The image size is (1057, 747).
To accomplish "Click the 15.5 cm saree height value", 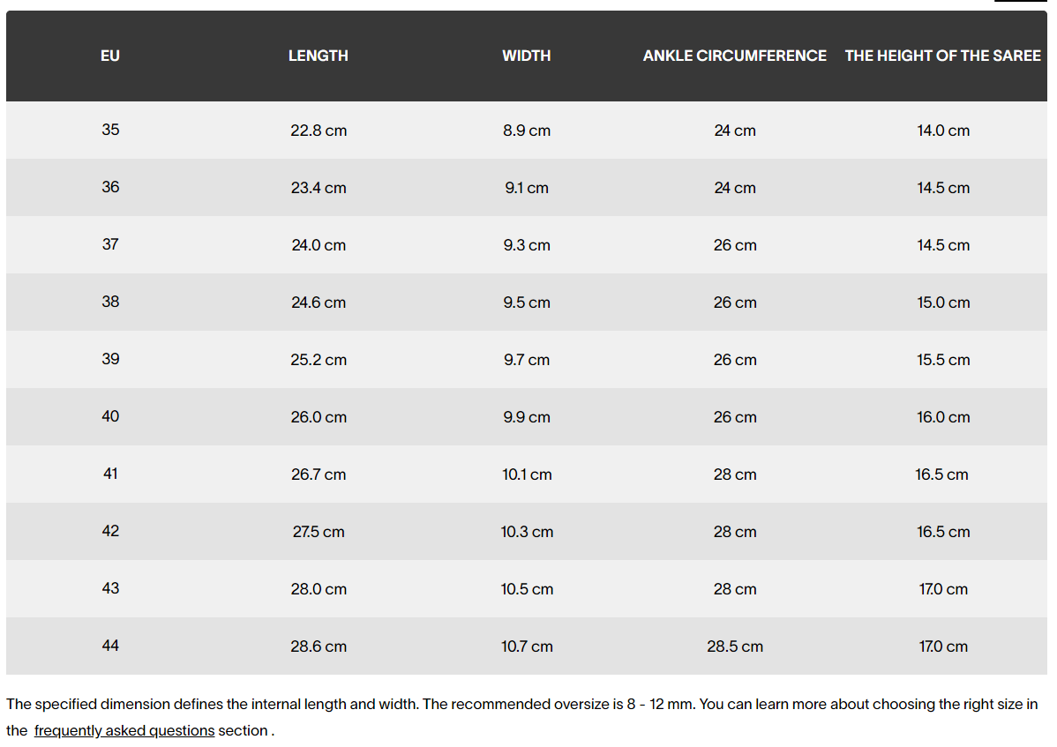I will coord(943,360).
